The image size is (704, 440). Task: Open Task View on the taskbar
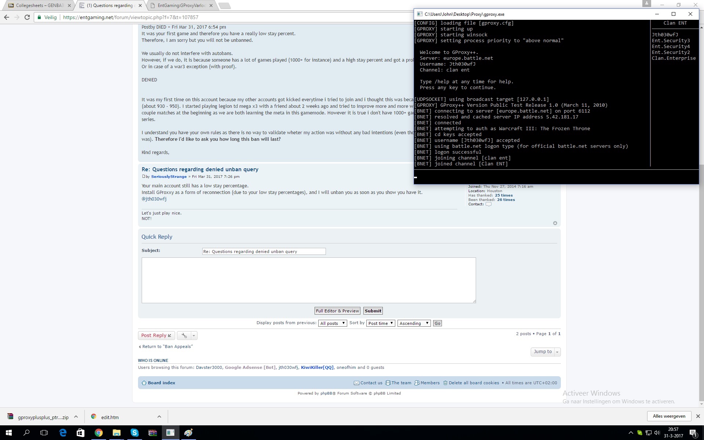[44, 433]
